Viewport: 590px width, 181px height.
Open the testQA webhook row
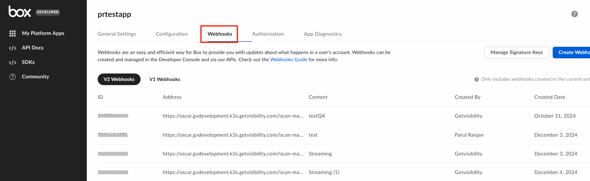[317, 116]
